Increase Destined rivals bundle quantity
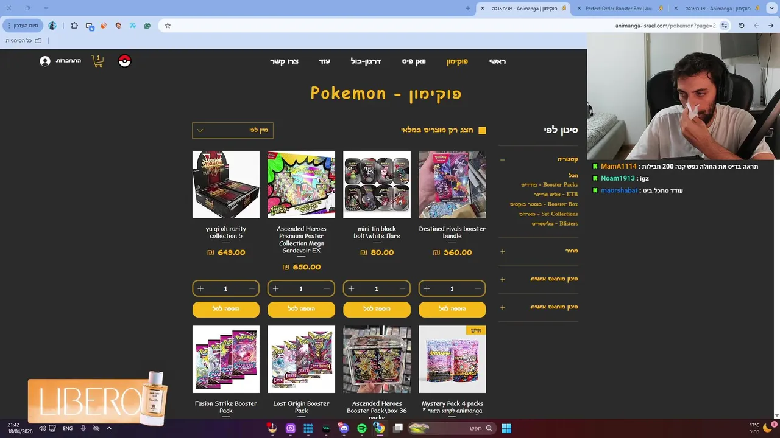Viewport: 780px width, 438px height. coord(427,288)
